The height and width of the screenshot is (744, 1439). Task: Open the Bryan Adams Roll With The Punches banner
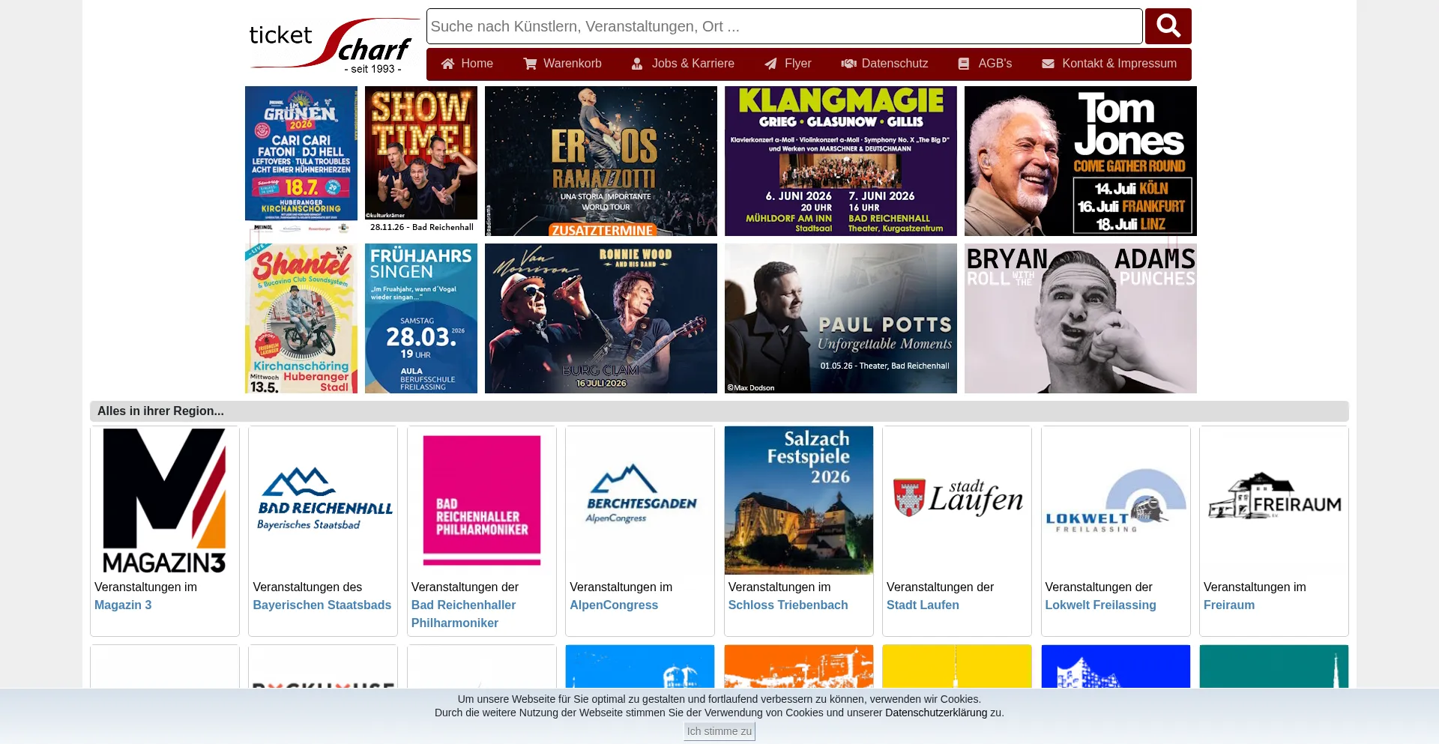point(1081,318)
